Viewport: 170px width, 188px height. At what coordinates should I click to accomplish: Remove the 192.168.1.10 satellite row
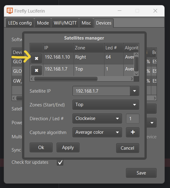pos(36,58)
